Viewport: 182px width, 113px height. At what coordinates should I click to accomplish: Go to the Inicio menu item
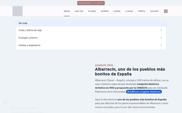[67, 11]
